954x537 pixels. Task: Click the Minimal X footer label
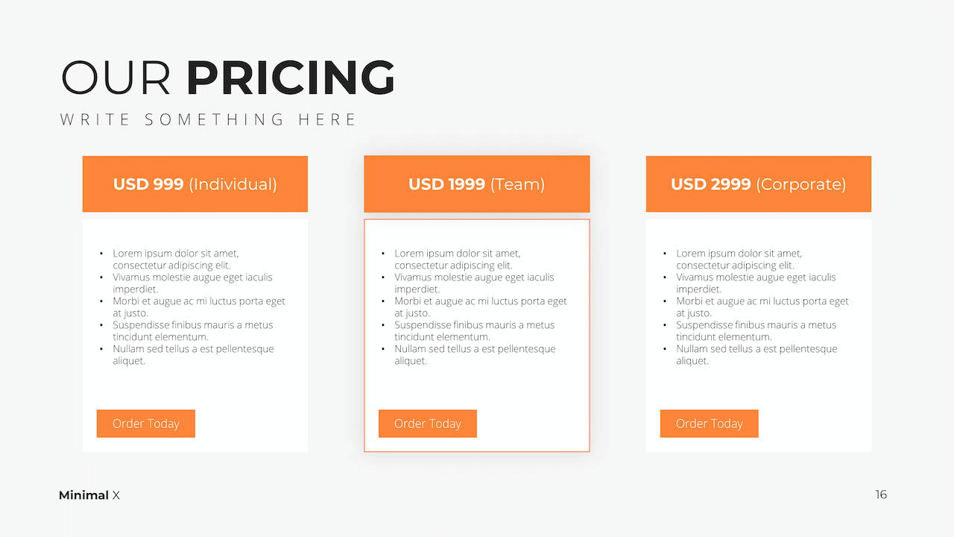tap(89, 495)
